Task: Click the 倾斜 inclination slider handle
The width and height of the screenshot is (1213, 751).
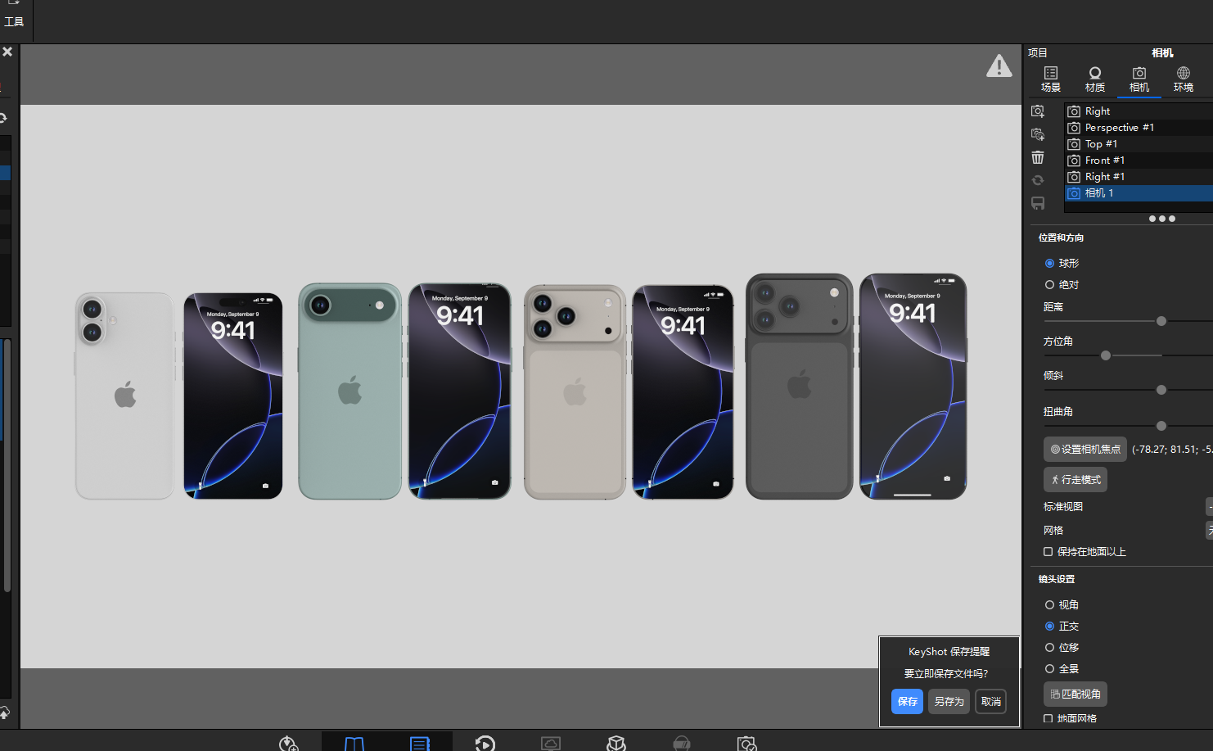Action: pos(1161,390)
